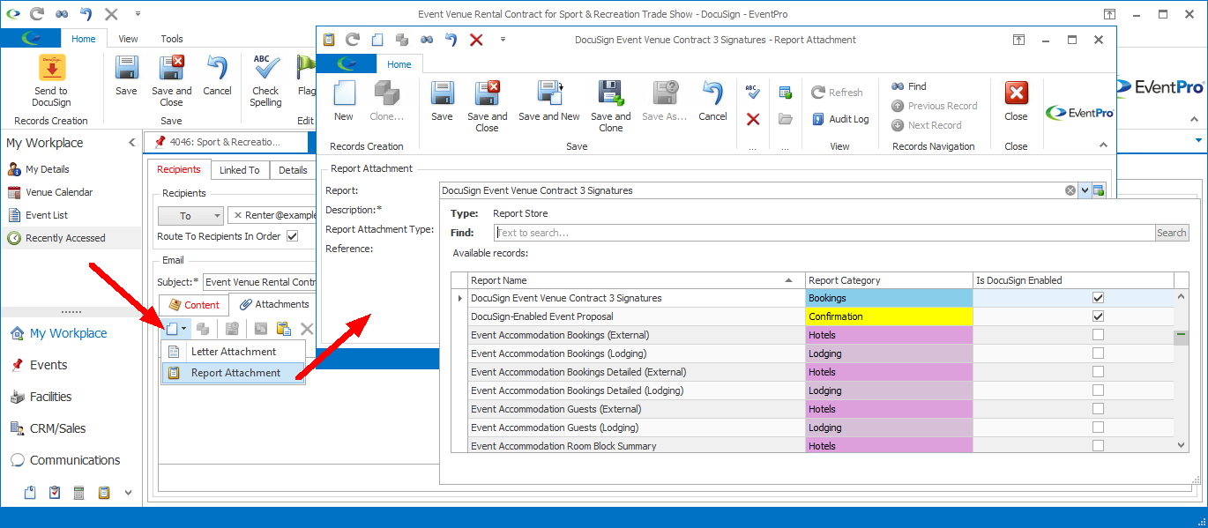Check DocuSign Enabled for Event Accommodation Guests (Lodging)

1098,428
